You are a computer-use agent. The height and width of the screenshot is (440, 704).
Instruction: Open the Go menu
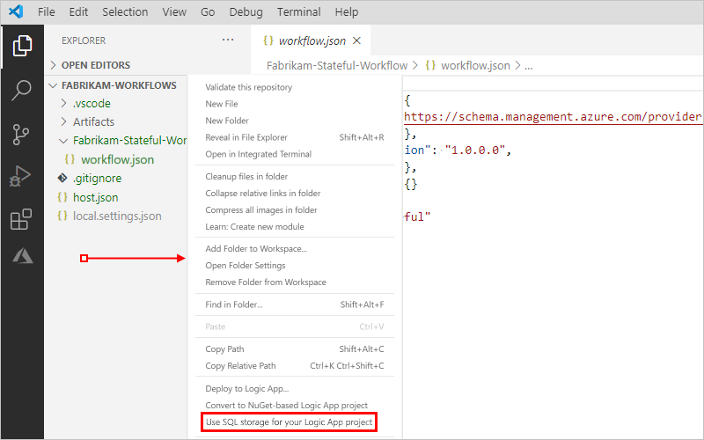point(208,12)
